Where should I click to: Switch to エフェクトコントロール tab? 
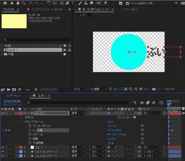[47, 10]
